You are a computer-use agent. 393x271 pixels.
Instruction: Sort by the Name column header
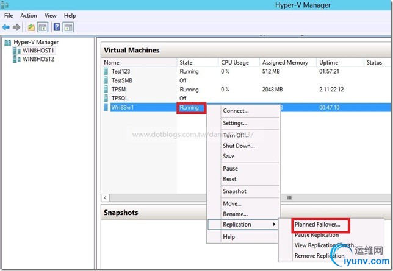coord(139,63)
